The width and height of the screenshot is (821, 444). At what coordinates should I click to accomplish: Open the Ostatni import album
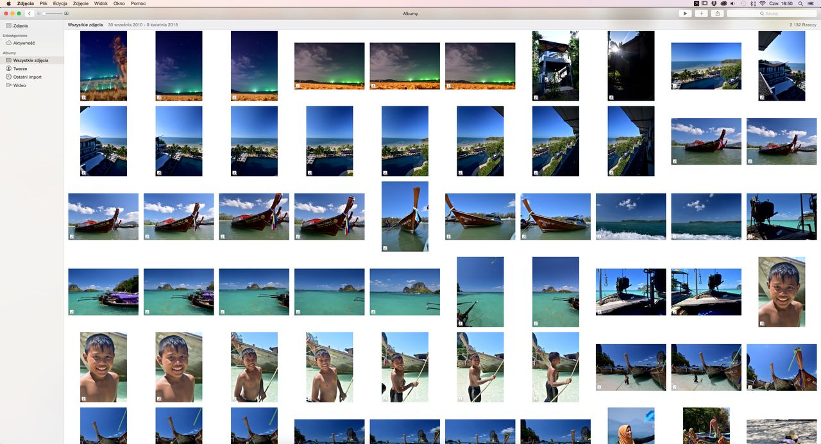click(28, 77)
